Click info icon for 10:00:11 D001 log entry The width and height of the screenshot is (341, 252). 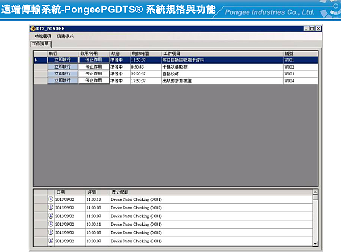point(51,224)
